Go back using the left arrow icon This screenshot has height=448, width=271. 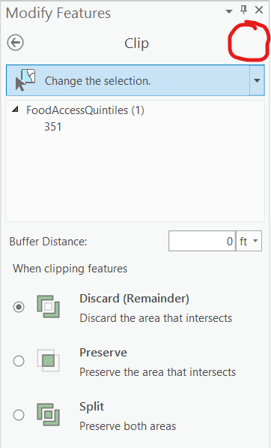pos(16,43)
